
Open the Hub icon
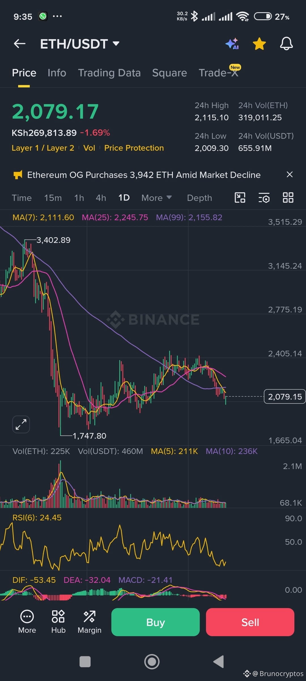58,622
